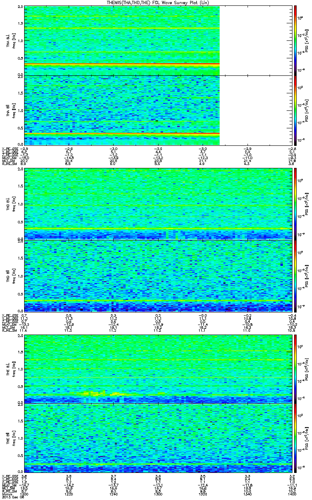This screenshot has height=500, width=312.
Task: Click the THD BL color bar
Action: coord(295,203)
